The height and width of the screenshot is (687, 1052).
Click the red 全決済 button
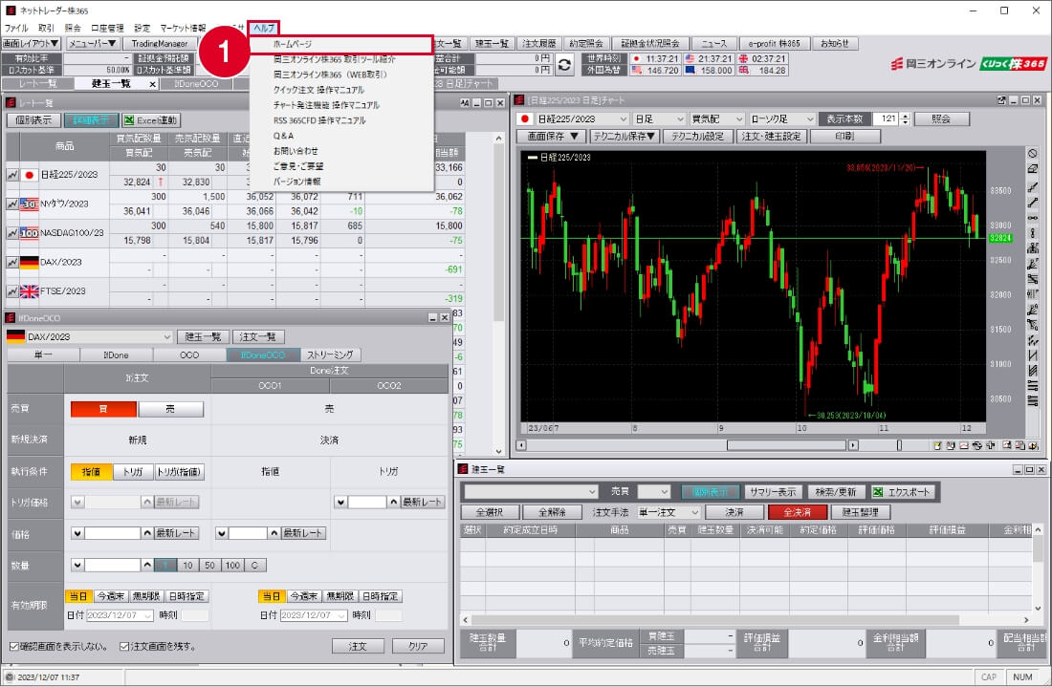(x=797, y=513)
